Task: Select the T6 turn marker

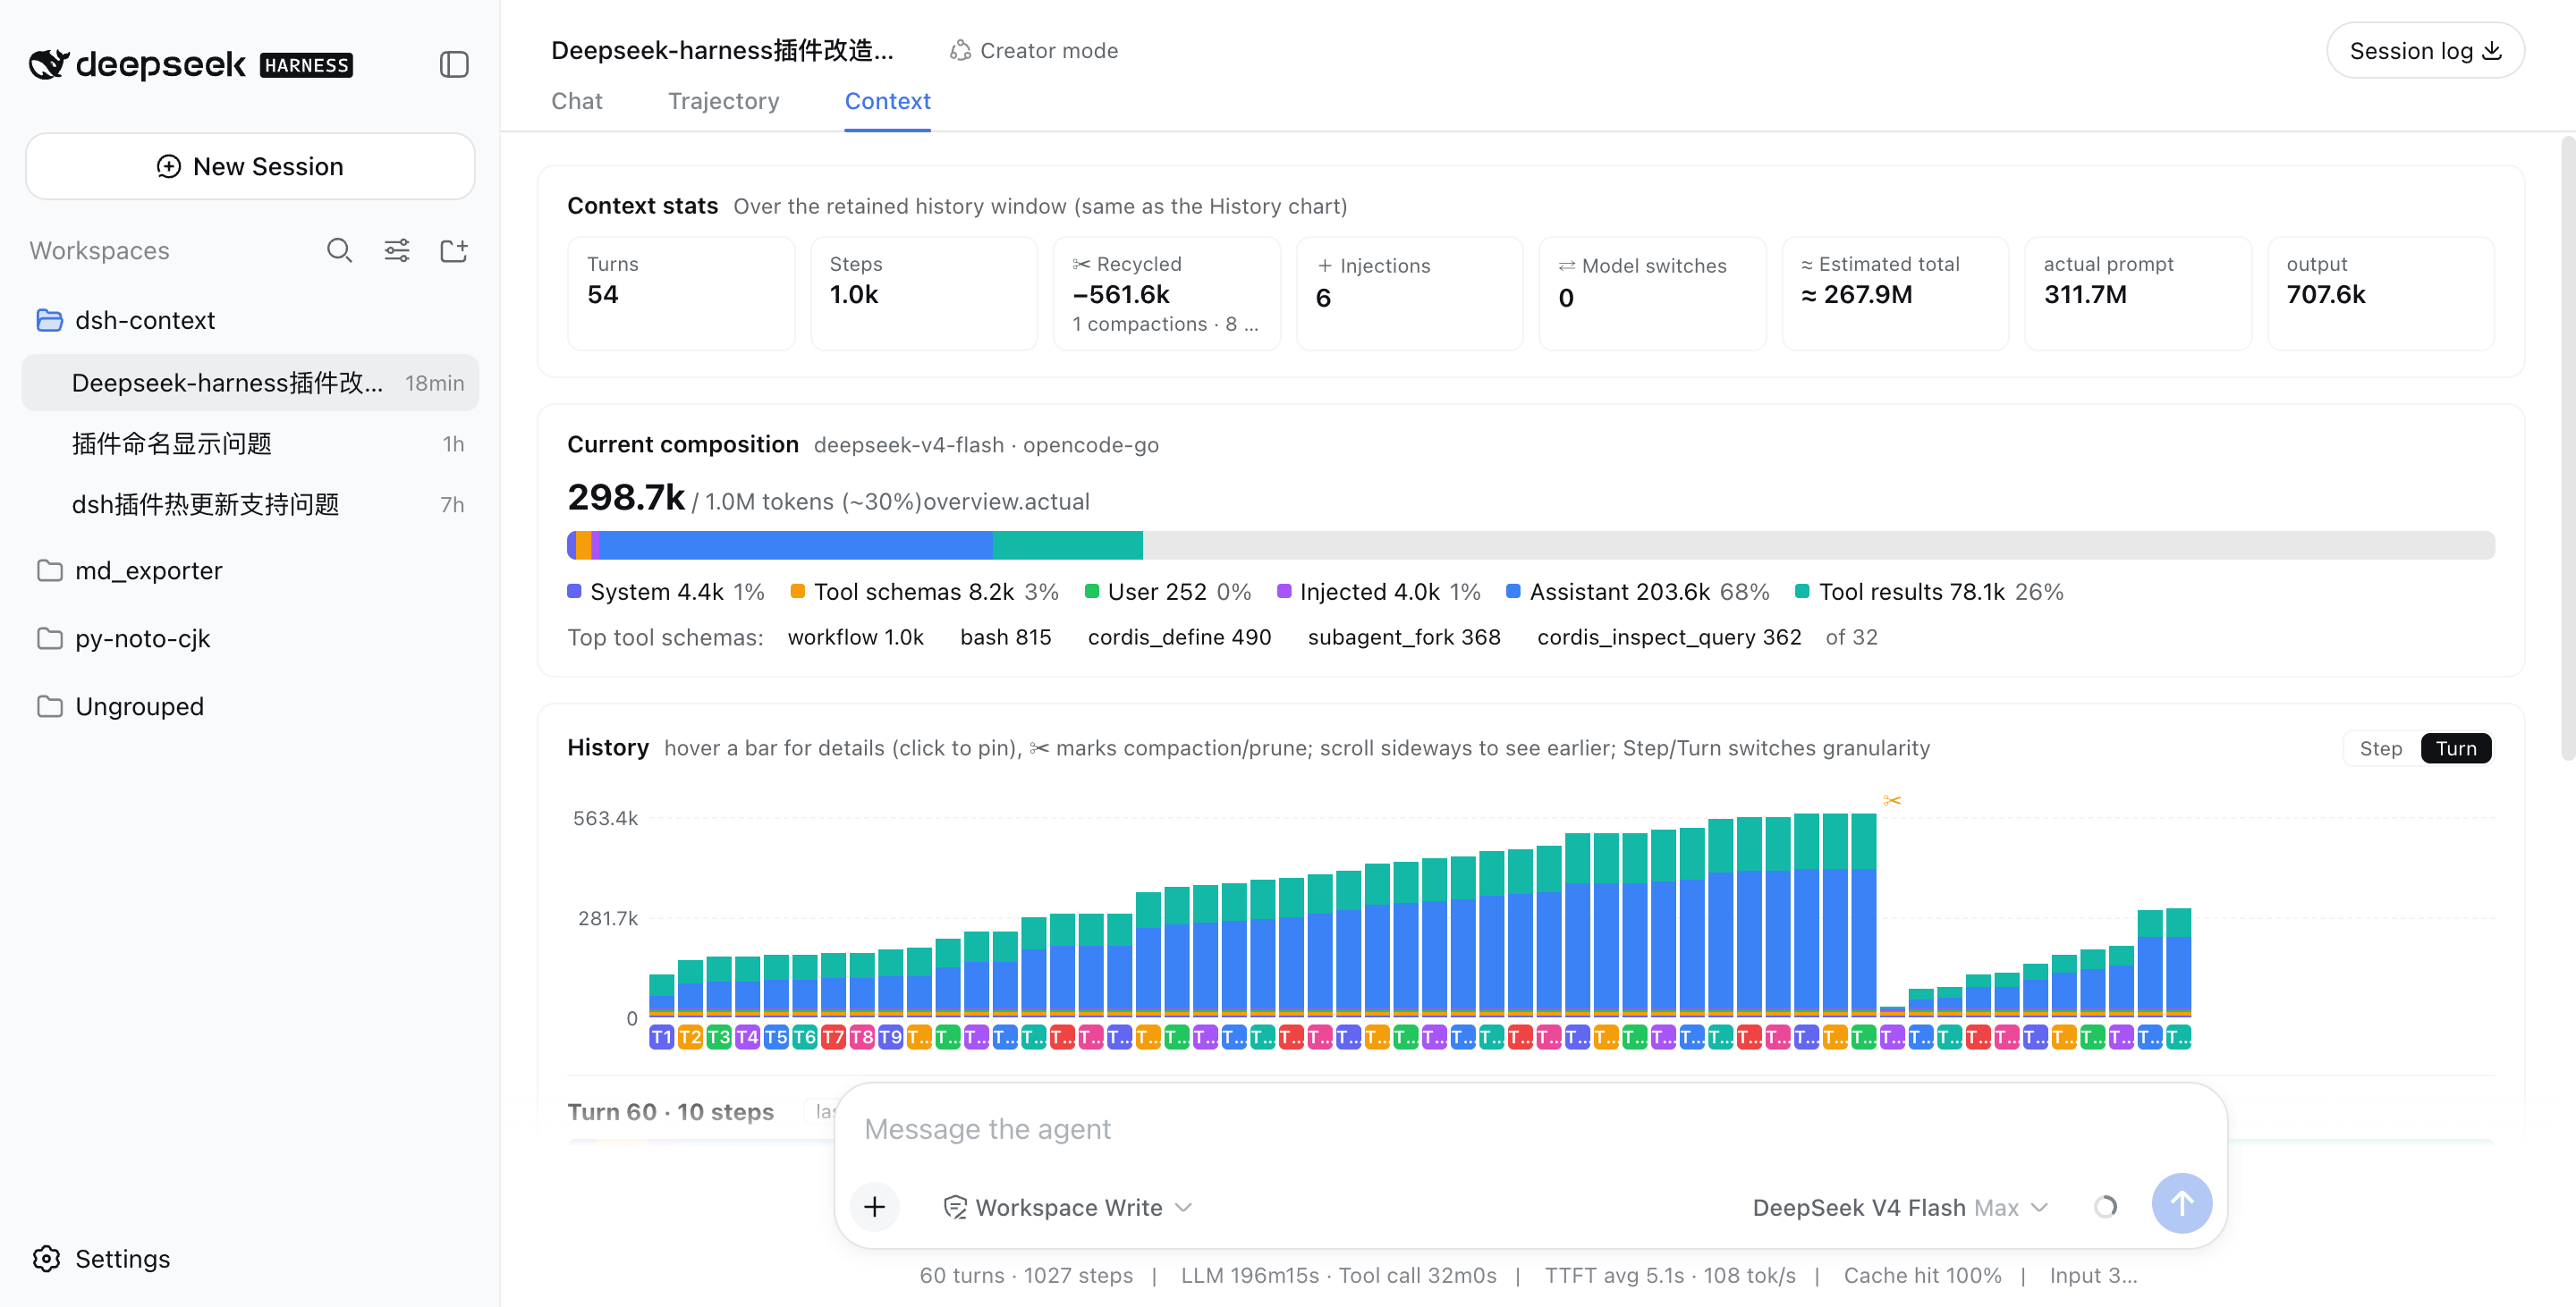Action: tap(804, 1036)
